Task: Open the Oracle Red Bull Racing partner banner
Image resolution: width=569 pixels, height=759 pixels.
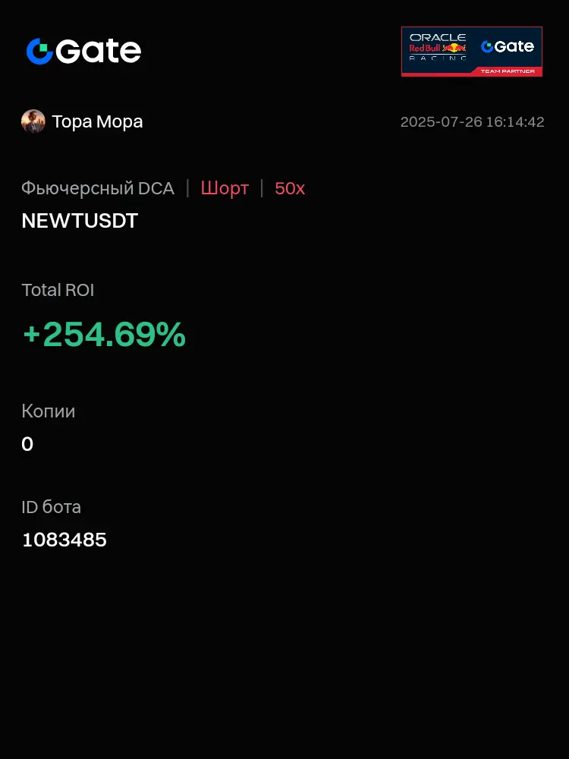Action: point(472,52)
